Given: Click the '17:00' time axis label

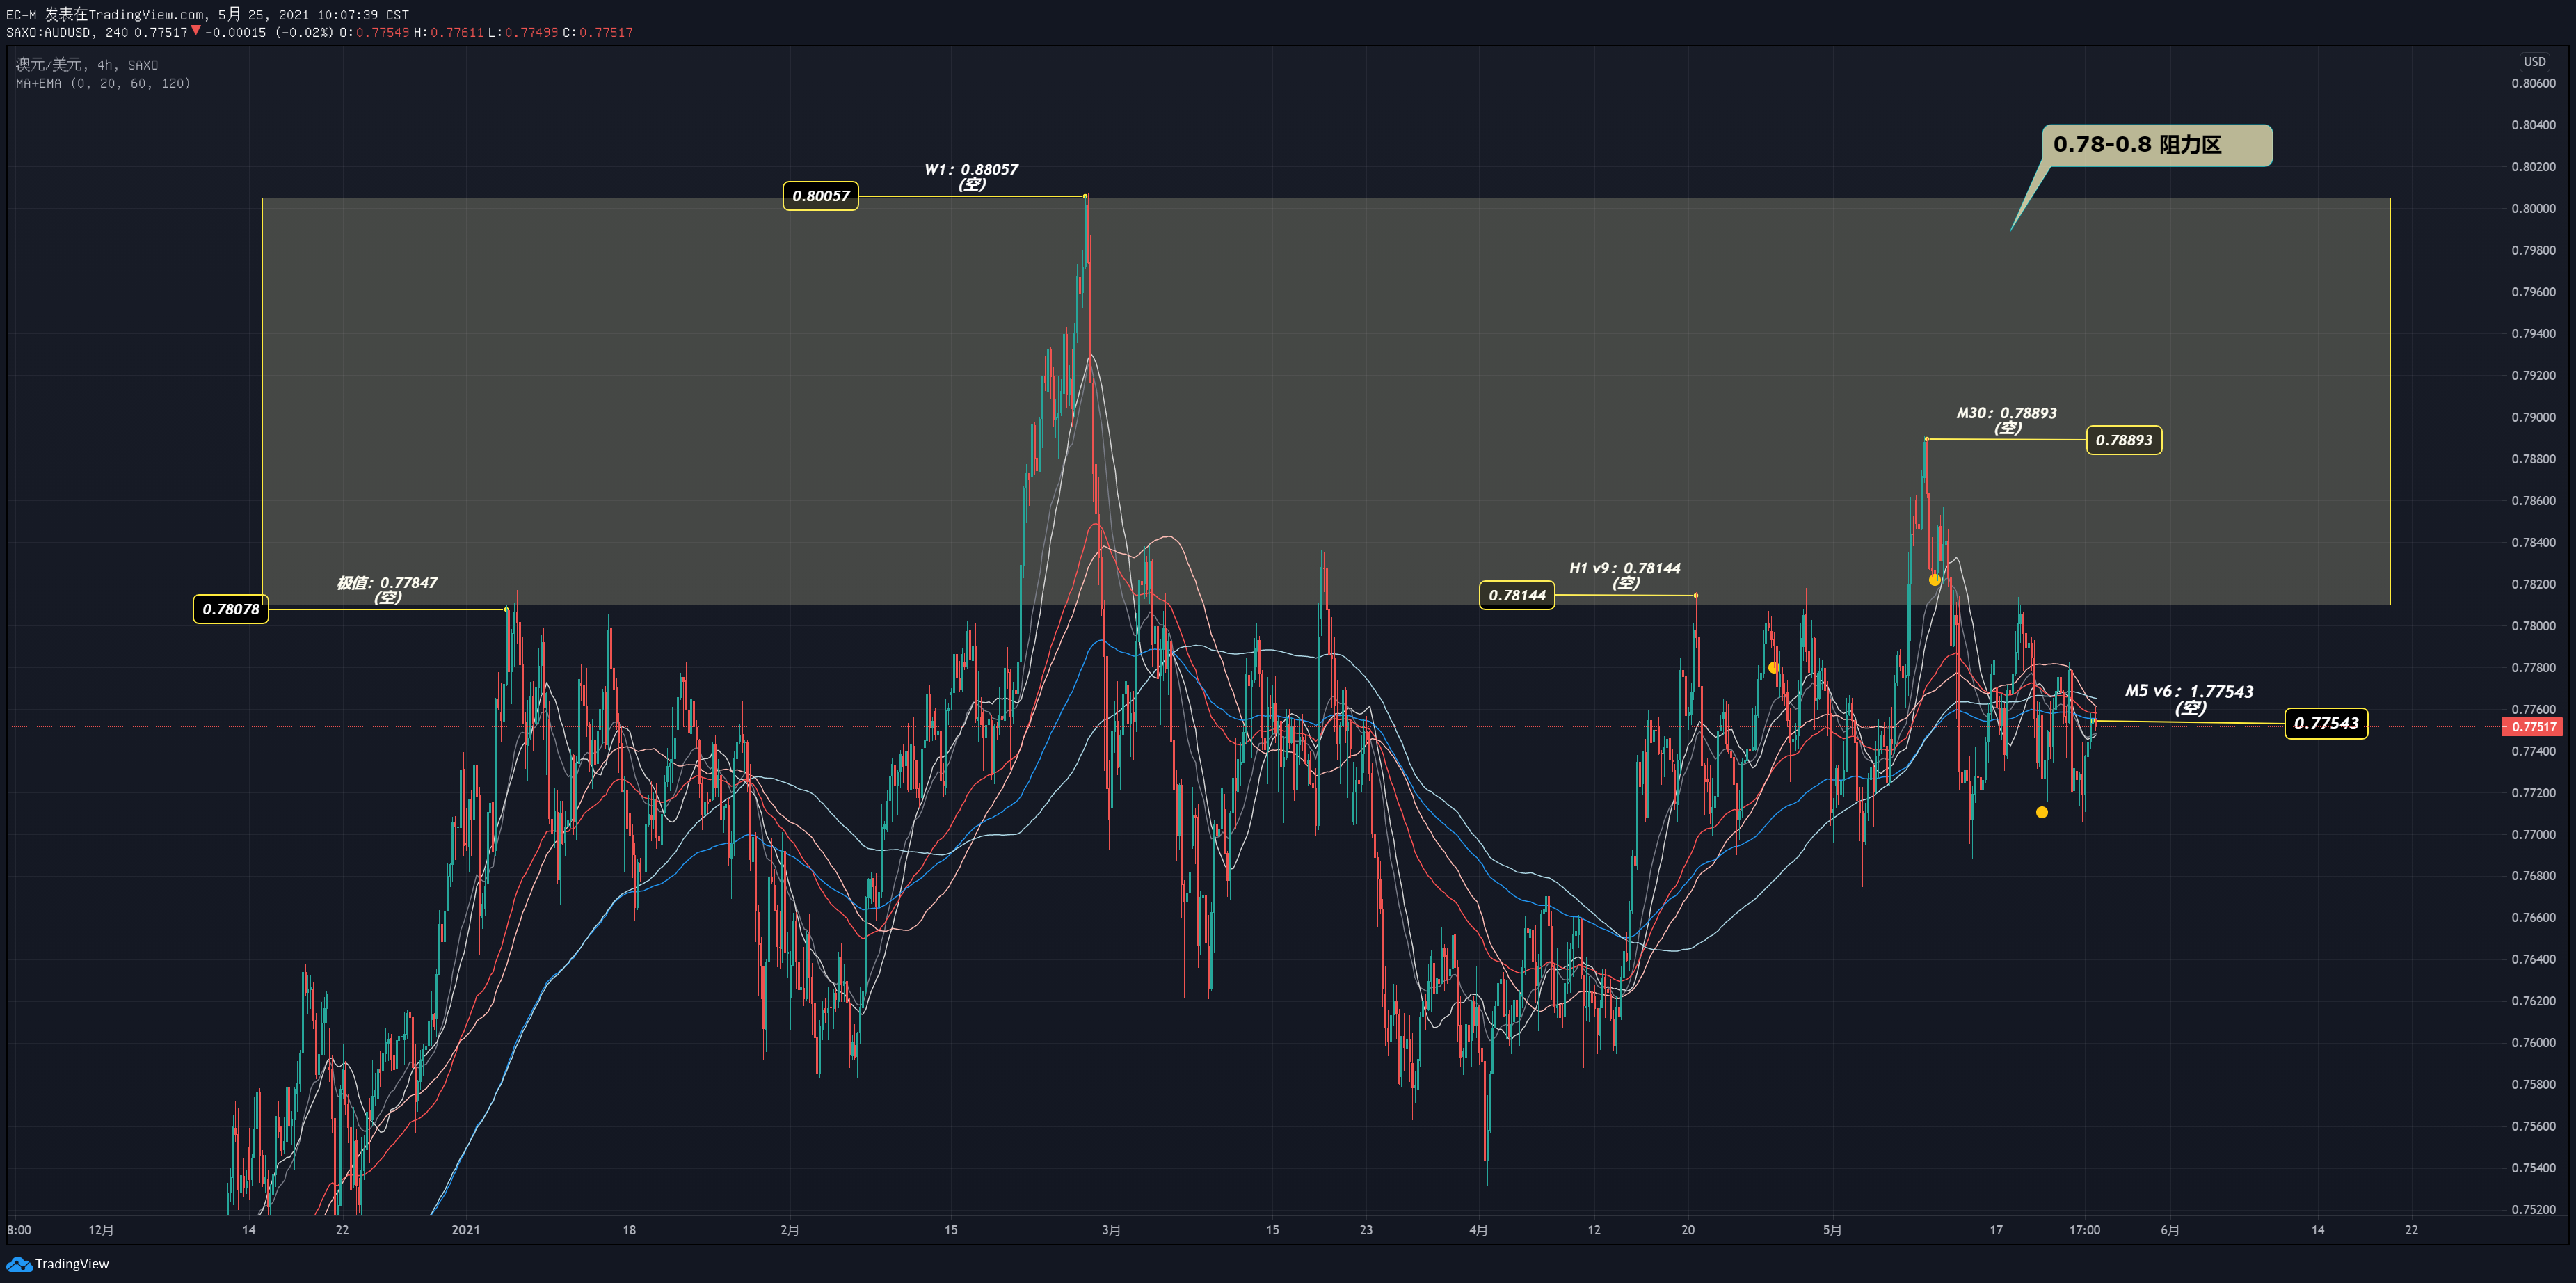Looking at the screenshot, I should 2084,1230.
